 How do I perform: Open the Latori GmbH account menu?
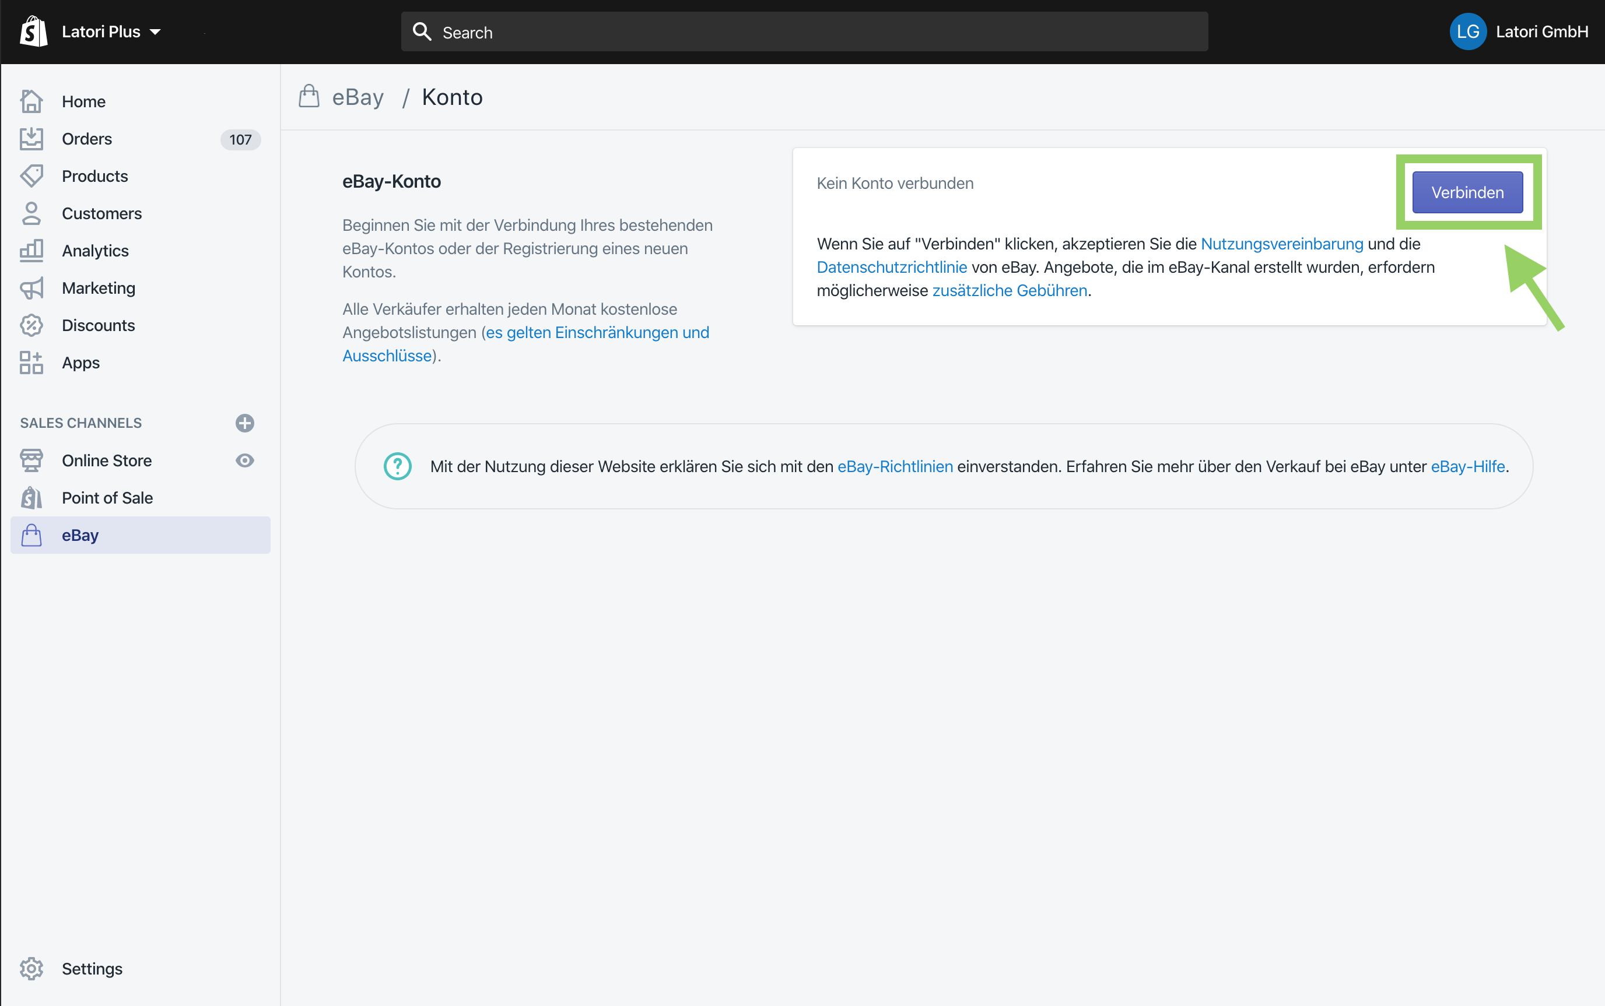pyautogui.click(x=1542, y=31)
